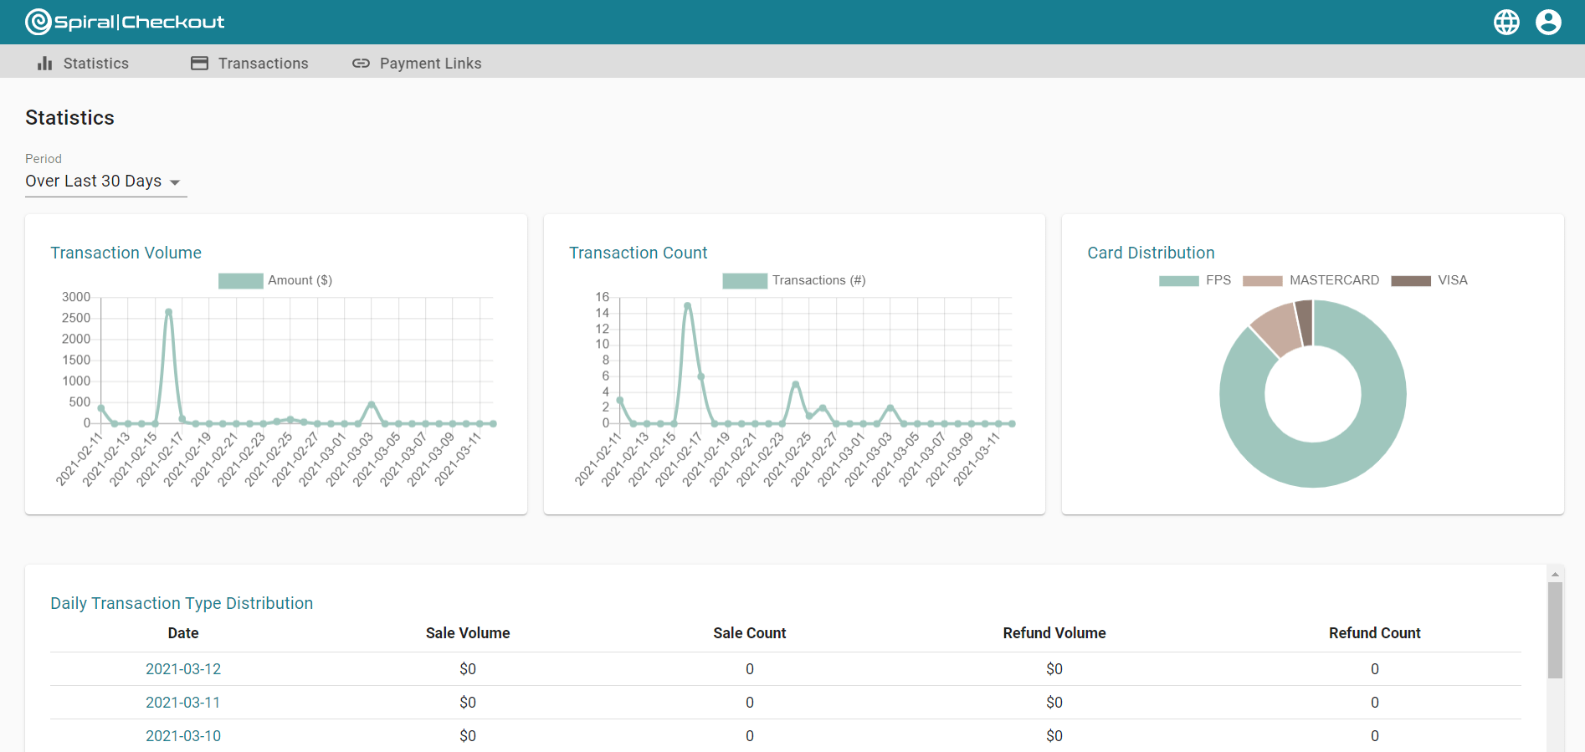Open the 2021-03-12 date link
Image resolution: width=1585 pixels, height=752 pixels.
[183, 669]
